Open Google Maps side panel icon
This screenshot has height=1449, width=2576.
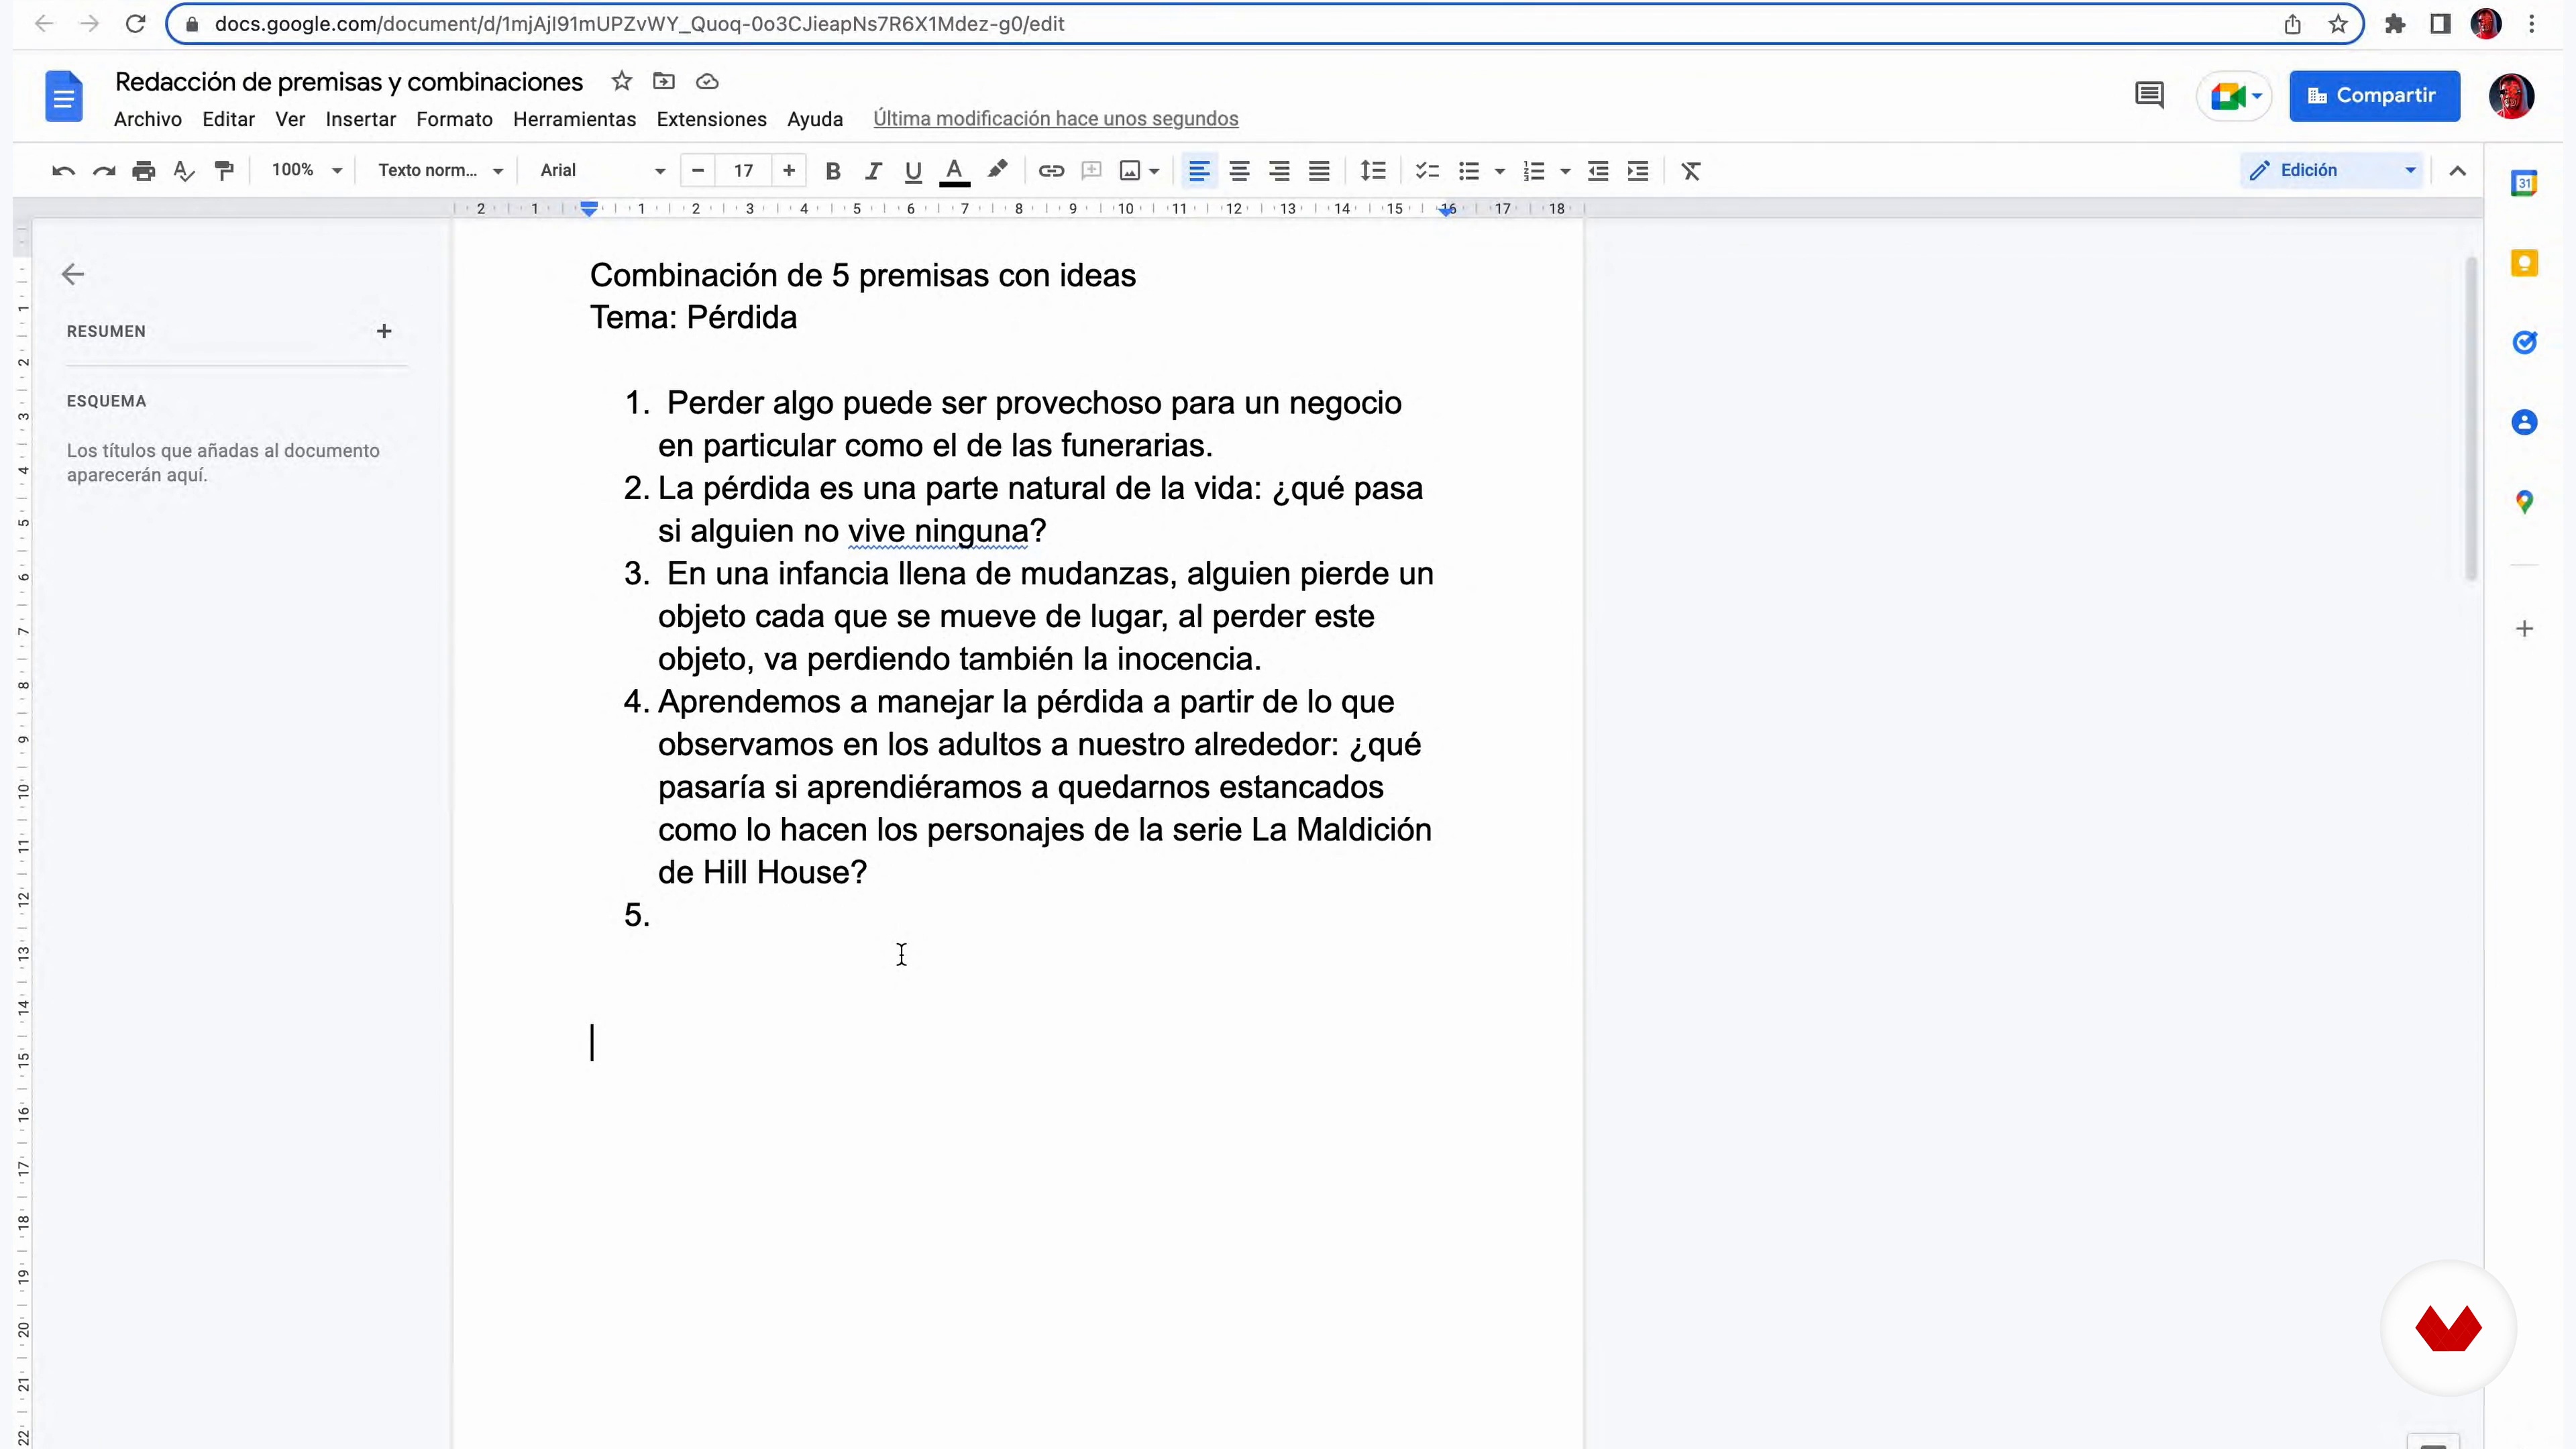click(x=2524, y=502)
